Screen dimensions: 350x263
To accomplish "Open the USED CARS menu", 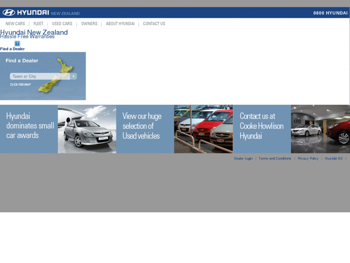I will pyautogui.click(x=62, y=24).
